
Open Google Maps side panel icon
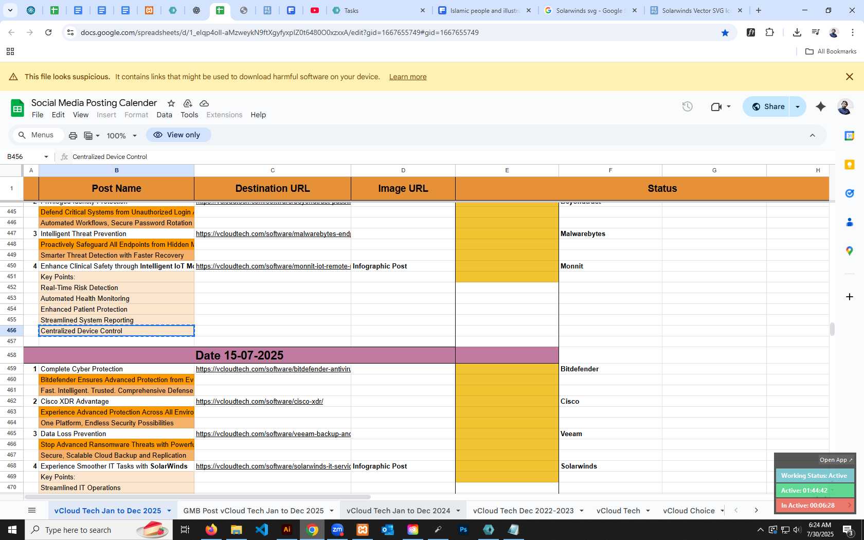click(x=850, y=251)
